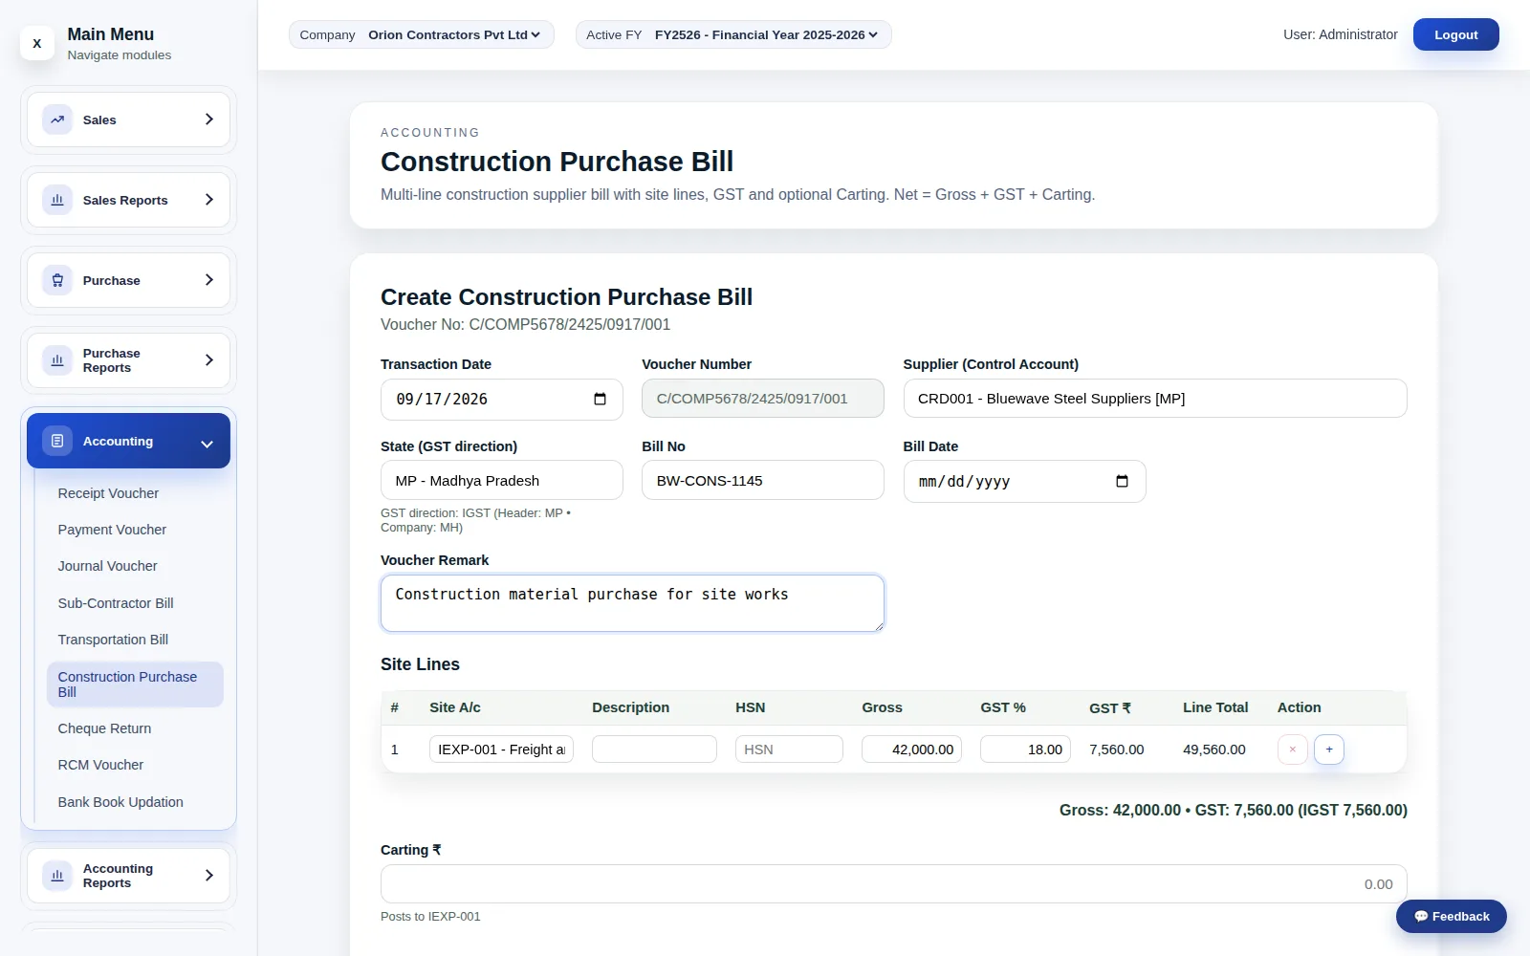Go to RCM Voucher
Viewport: 1530px width, 956px height.
135,765
